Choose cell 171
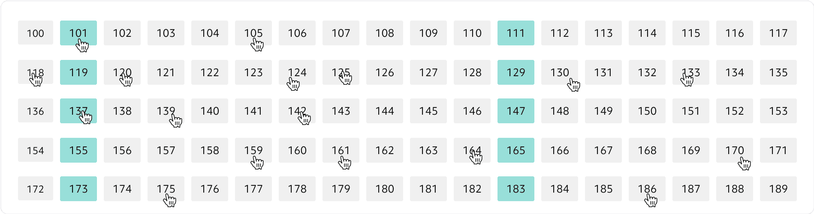 (x=778, y=150)
